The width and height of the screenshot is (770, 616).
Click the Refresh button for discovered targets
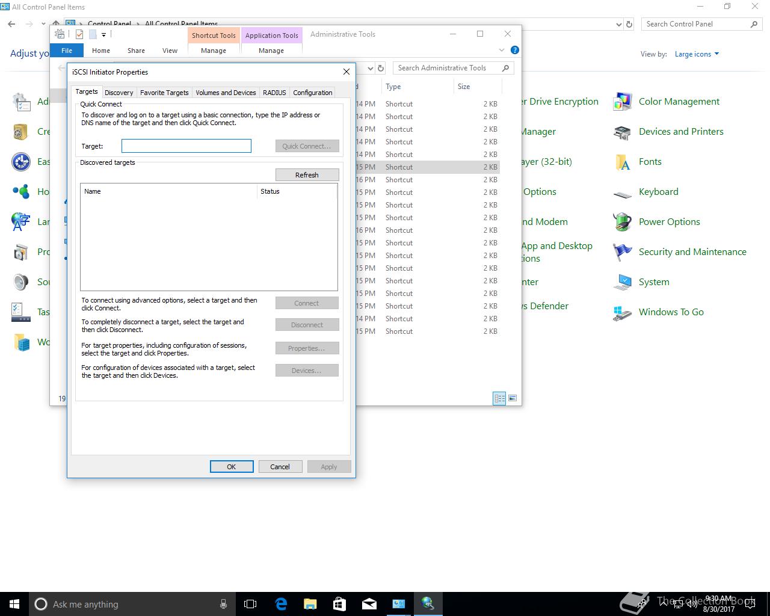tap(307, 175)
